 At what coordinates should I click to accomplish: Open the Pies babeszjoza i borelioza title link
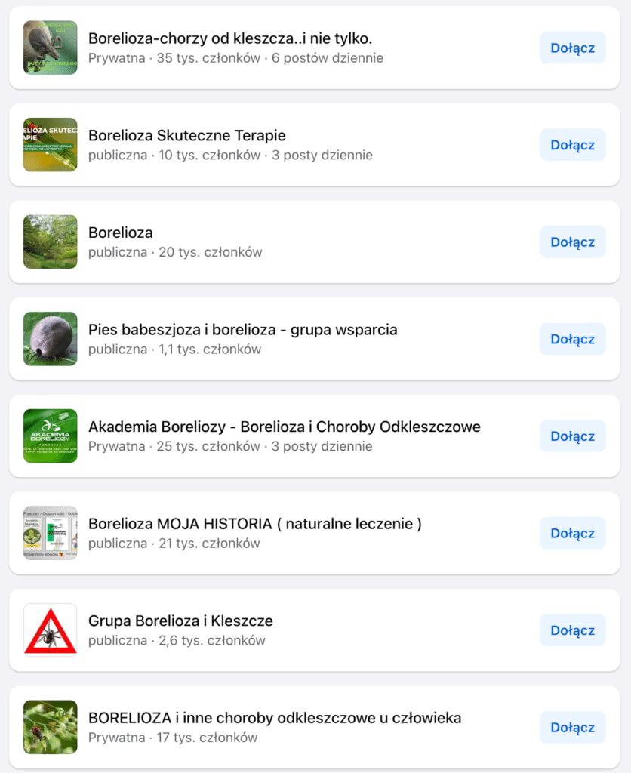click(x=242, y=330)
